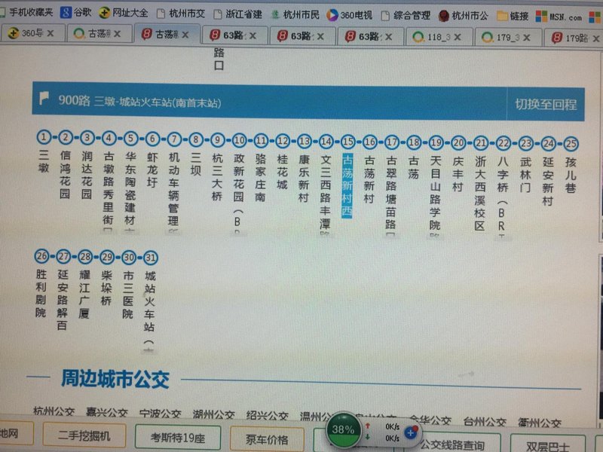Click the green 38% memory ball
The image size is (603, 452).
click(x=344, y=430)
